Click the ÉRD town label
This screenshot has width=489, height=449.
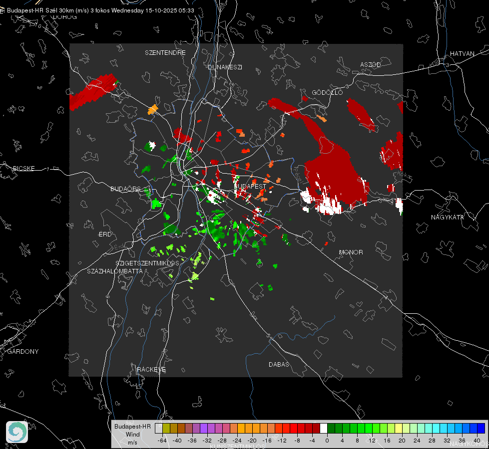point(105,234)
